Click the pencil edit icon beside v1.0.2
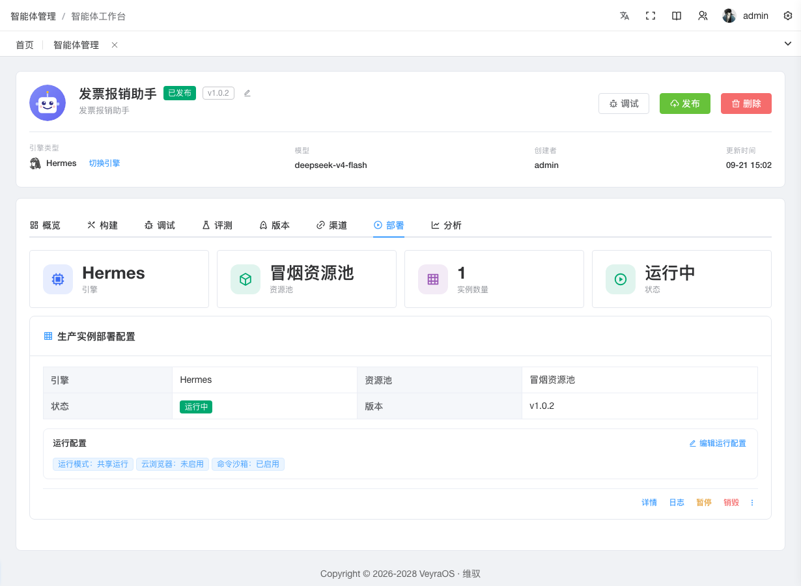801x586 pixels. tap(247, 93)
